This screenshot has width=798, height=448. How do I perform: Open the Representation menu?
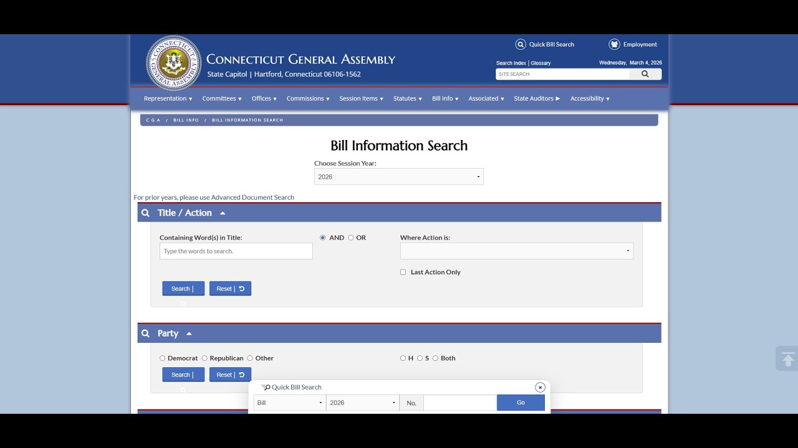168,98
